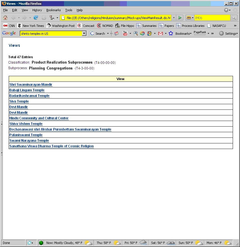Viewport: 240px width, 247px height.
Task: Open Shri Swaminarayan Mandir link
Action: [31, 85]
